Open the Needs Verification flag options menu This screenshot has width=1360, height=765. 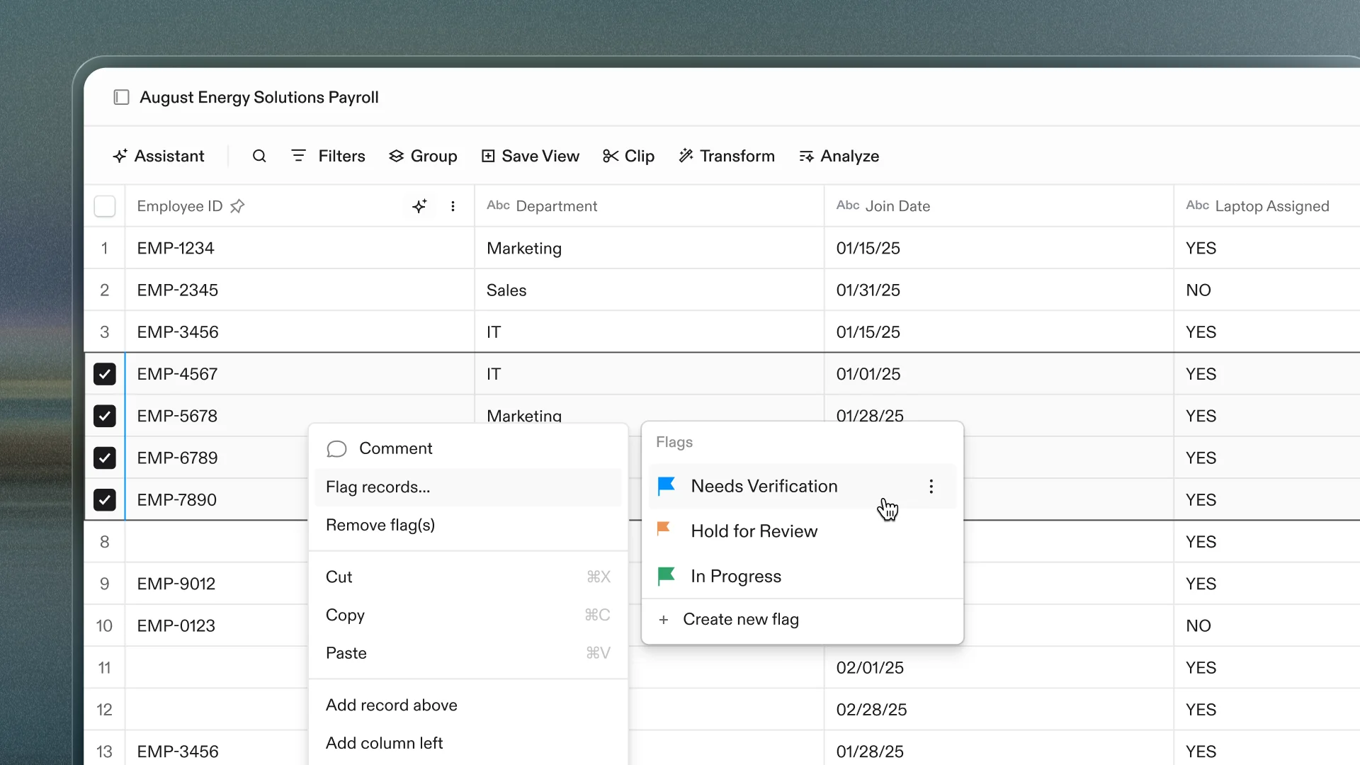(x=931, y=486)
